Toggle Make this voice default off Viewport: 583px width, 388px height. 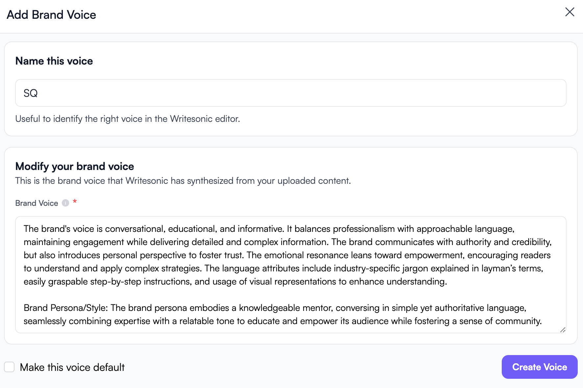[9, 367]
